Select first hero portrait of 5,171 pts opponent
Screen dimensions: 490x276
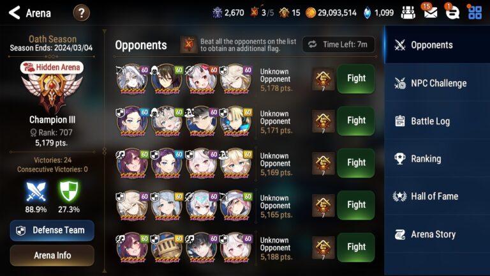tap(132, 121)
